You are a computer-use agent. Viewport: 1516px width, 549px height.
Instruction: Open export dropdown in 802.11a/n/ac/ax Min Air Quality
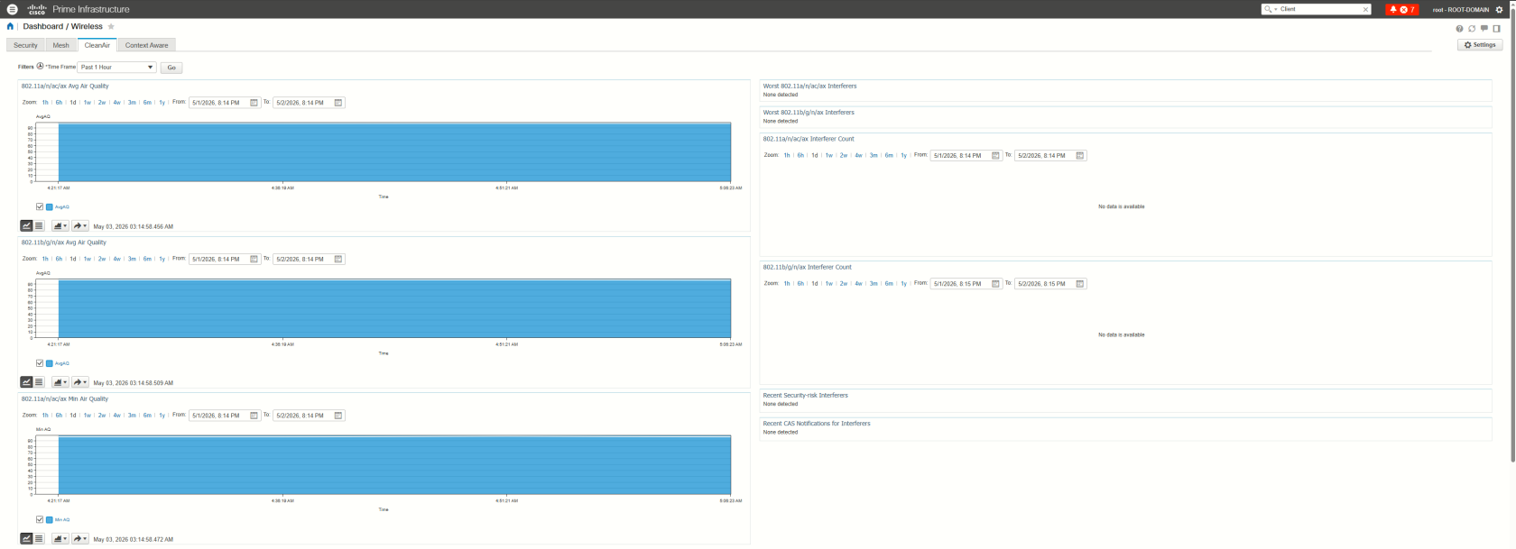tap(80, 539)
